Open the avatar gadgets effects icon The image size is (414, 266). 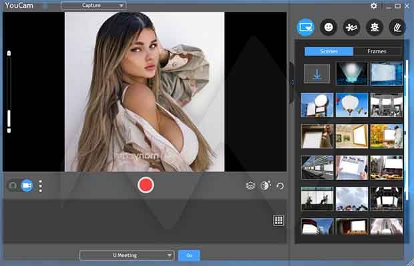375,27
